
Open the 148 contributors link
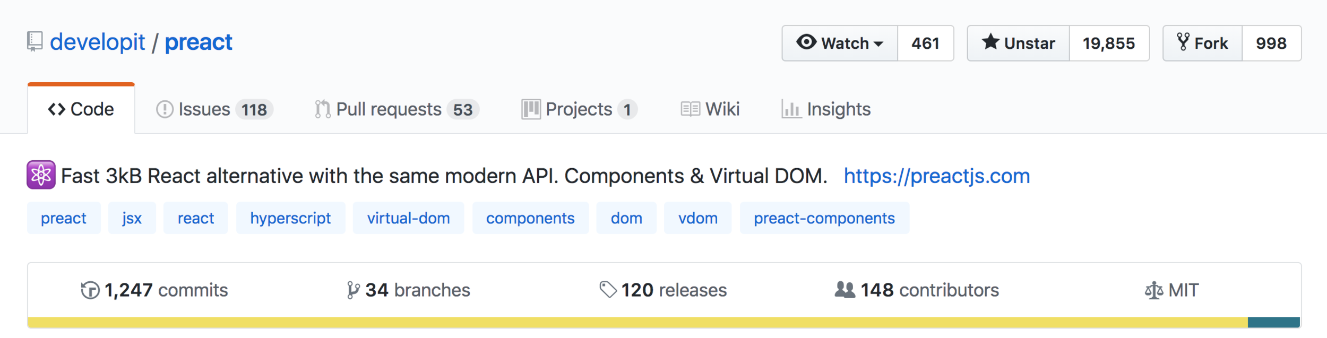click(917, 290)
